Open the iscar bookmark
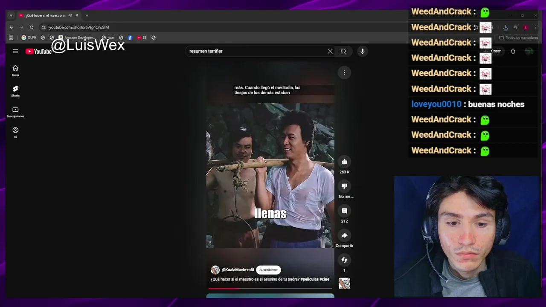 click(108, 38)
